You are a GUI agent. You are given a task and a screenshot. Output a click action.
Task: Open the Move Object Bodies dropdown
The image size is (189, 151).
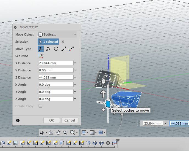[x=57, y=34]
